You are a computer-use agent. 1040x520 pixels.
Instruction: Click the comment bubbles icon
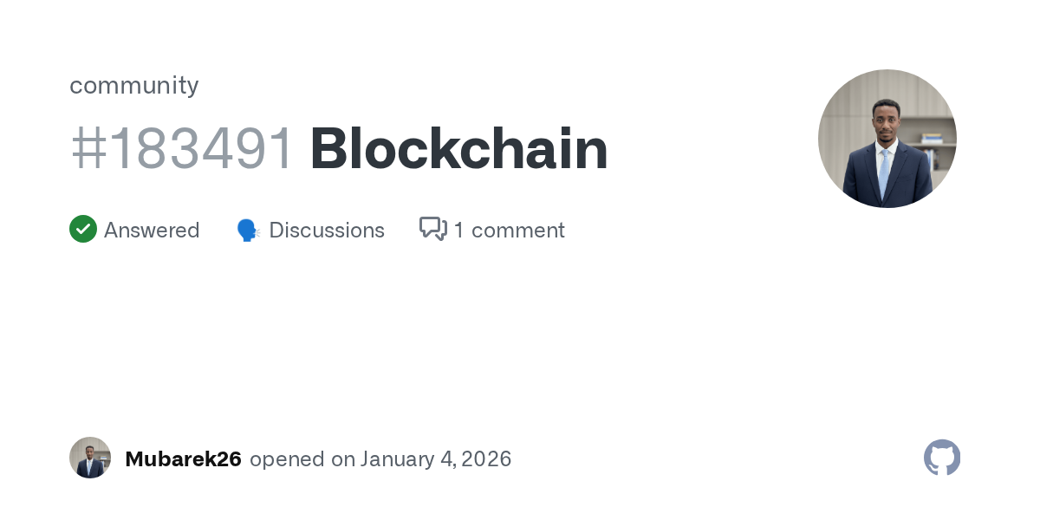pyautogui.click(x=432, y=230)
